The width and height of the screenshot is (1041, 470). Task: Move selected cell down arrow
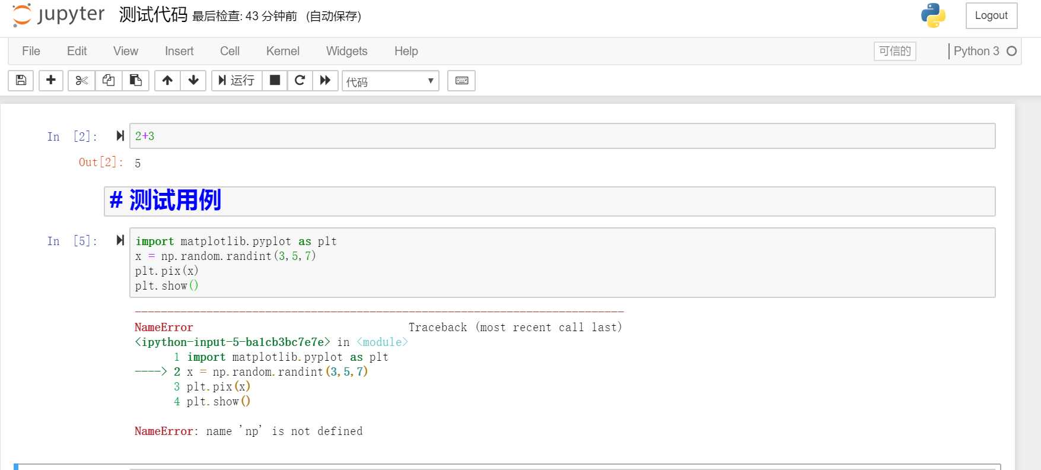pyautogui.click(x=193, y=80)
